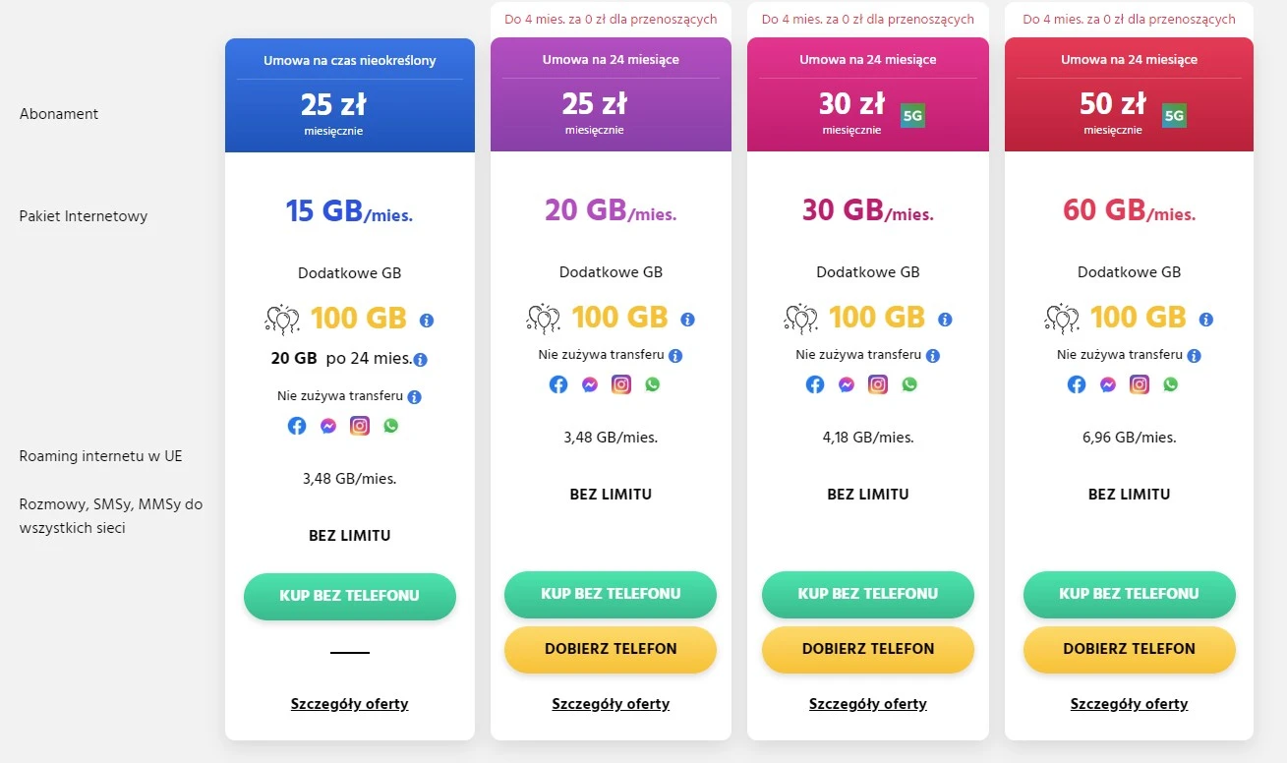Viewport: 1287px width, 763px height.
Task: Click info icon beside 100 GB in 15 GB plan
Action: (427, 321)
